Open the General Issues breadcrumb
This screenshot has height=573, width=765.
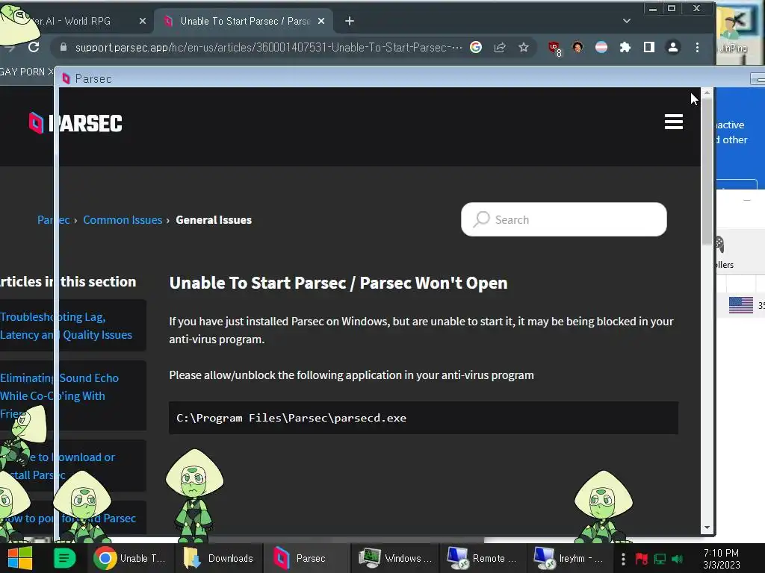[214, 220]
